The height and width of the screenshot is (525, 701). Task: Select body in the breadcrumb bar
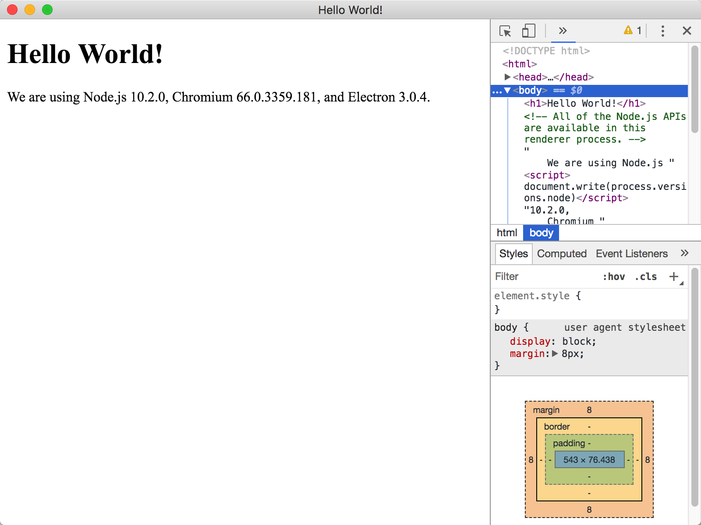tap(541, 233)
